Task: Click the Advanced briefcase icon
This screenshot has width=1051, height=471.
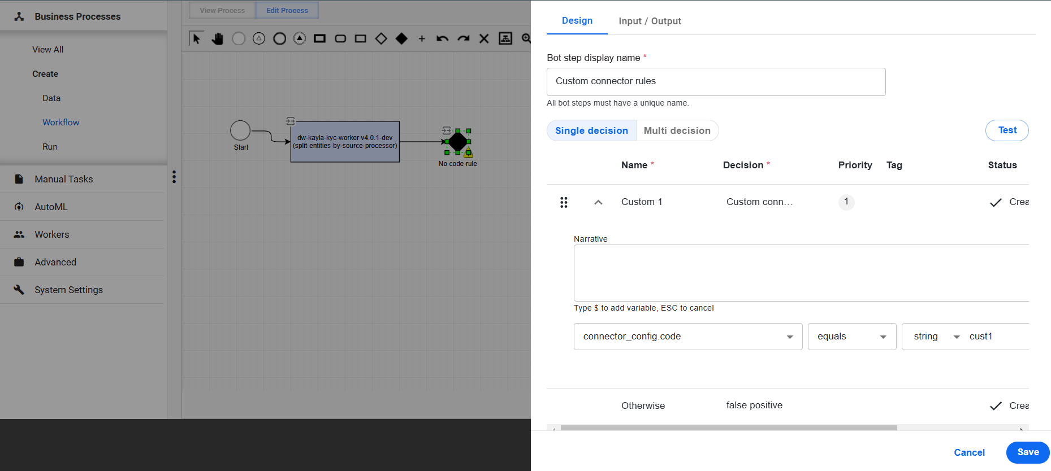Action: 19,262
